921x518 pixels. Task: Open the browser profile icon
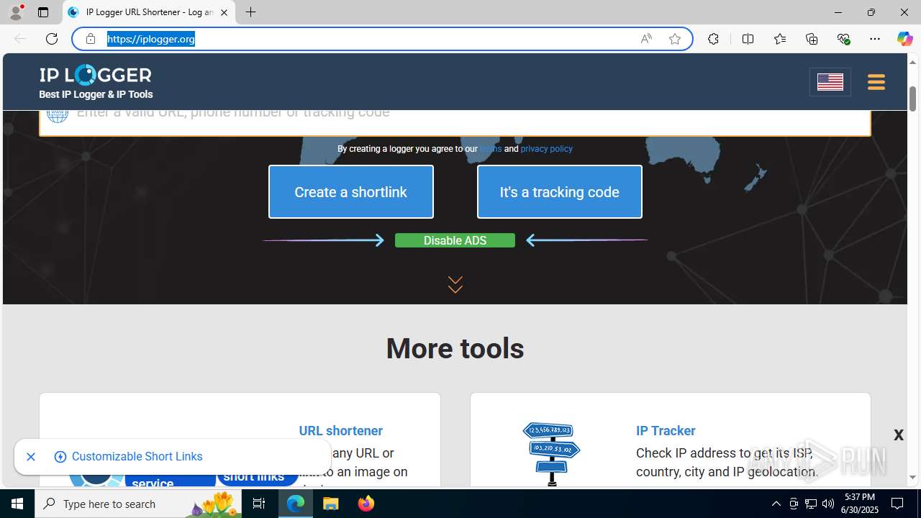[16, 12]
